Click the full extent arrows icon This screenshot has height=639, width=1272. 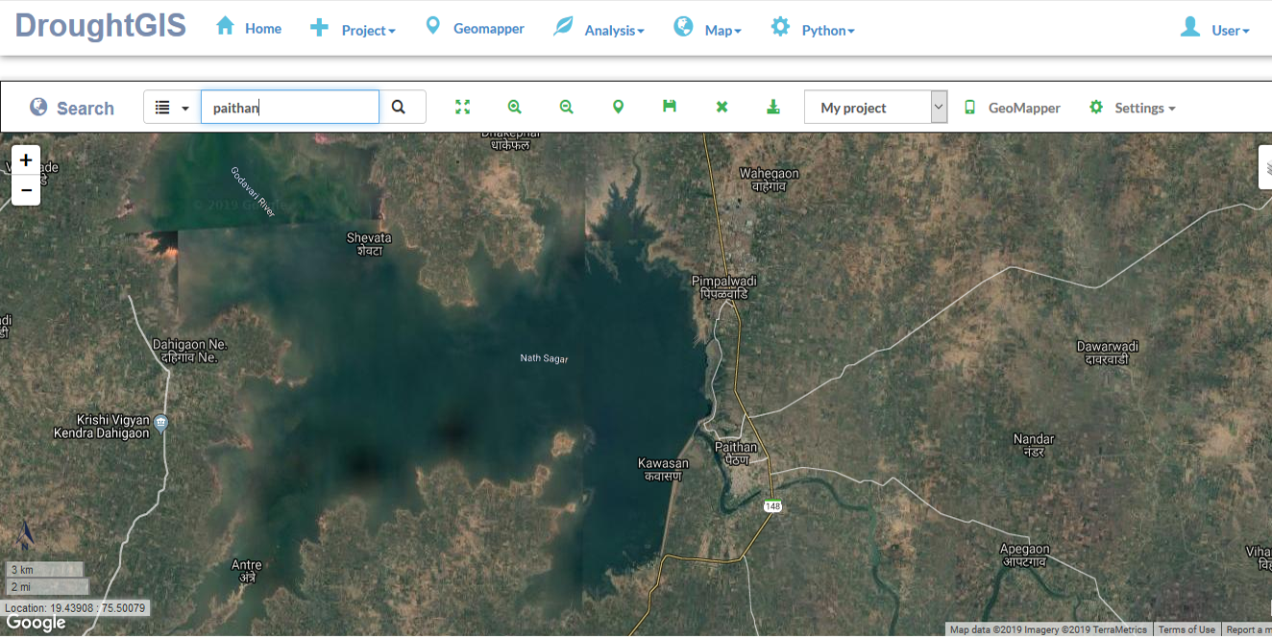point(463,107)
